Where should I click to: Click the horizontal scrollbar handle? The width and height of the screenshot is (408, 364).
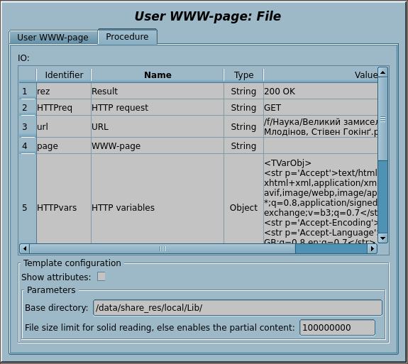click(162, 248)
